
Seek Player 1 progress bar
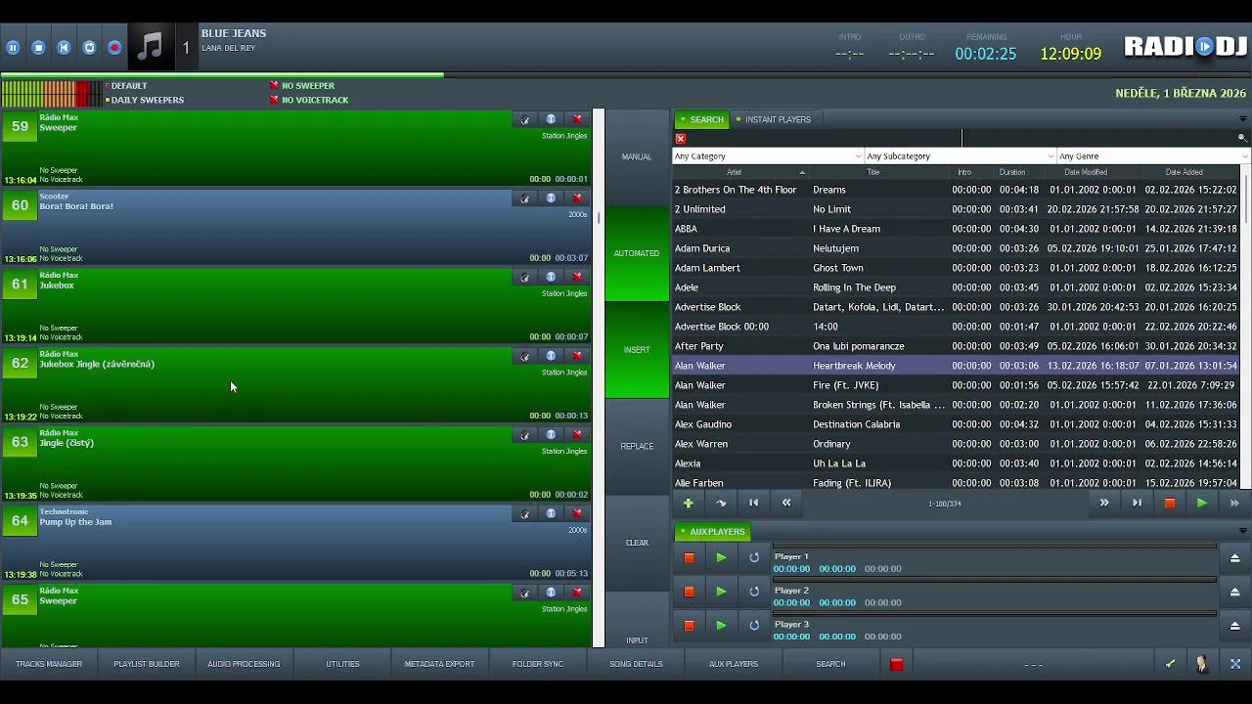995,546
